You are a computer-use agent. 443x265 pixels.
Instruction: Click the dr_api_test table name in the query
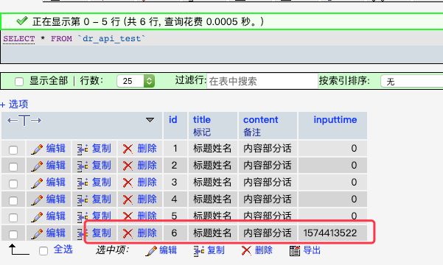coord(111,39)
